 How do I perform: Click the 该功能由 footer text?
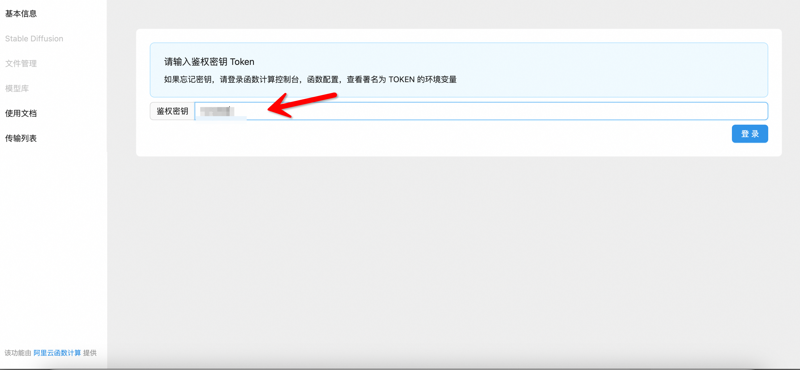coord(18,353)
